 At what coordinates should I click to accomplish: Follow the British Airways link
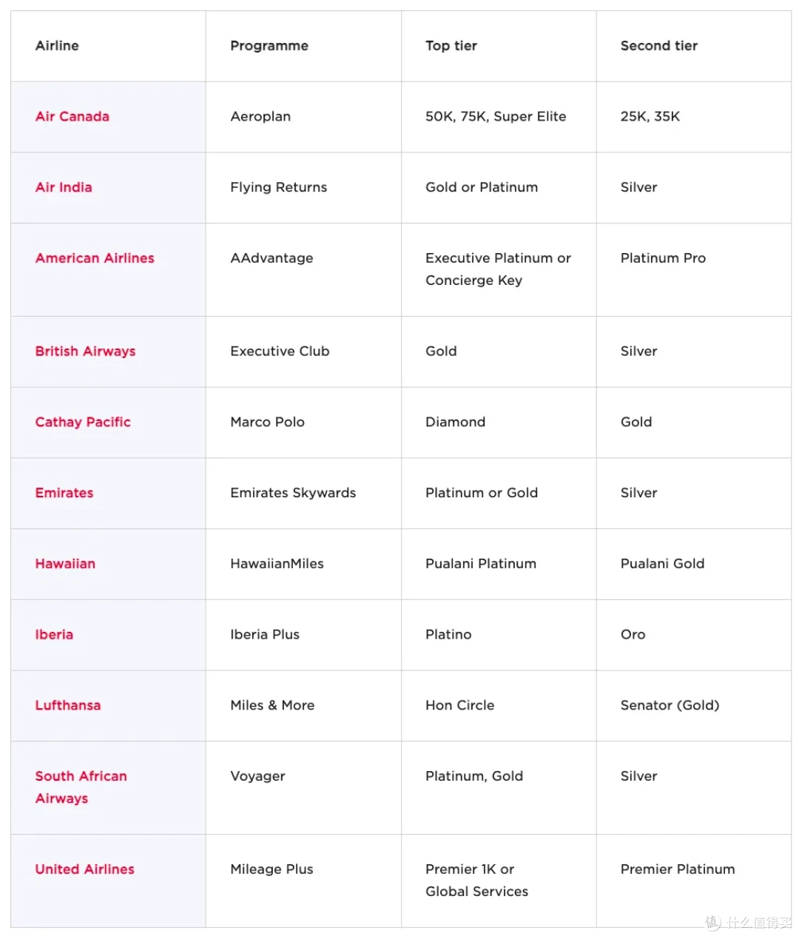[x=85, y=351]
